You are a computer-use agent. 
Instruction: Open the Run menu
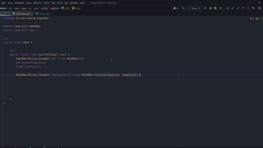coord(53,3)
